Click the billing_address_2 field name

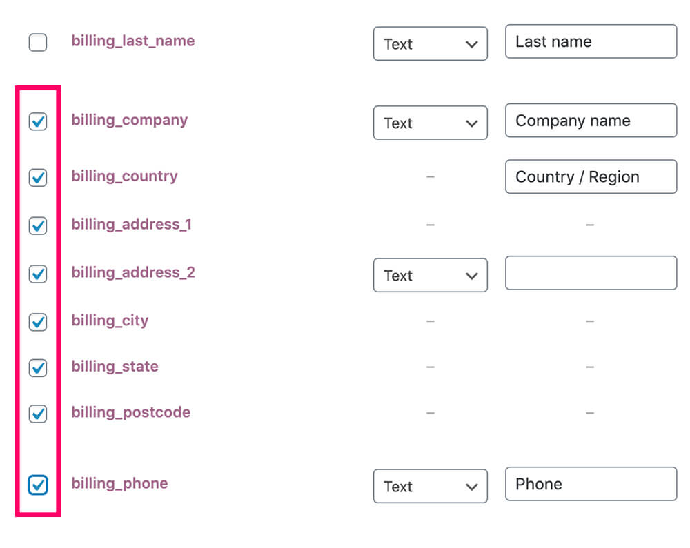coord(133,272)
